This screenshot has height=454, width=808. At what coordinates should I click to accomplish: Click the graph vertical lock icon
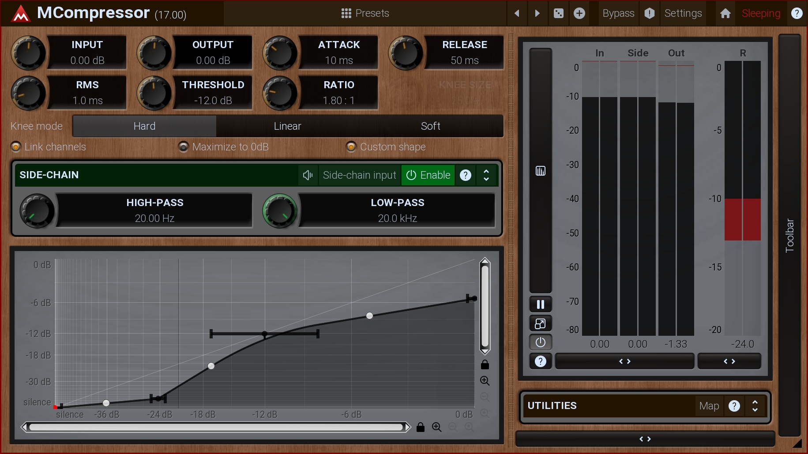pyautogui.click(x=485, y=364)
